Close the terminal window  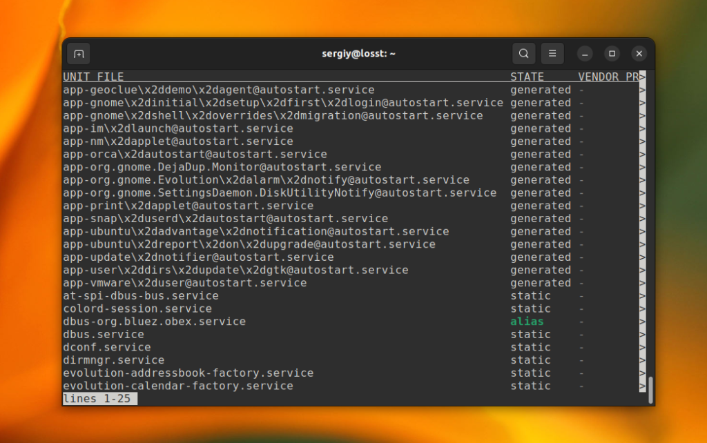[x=639, y=54]
